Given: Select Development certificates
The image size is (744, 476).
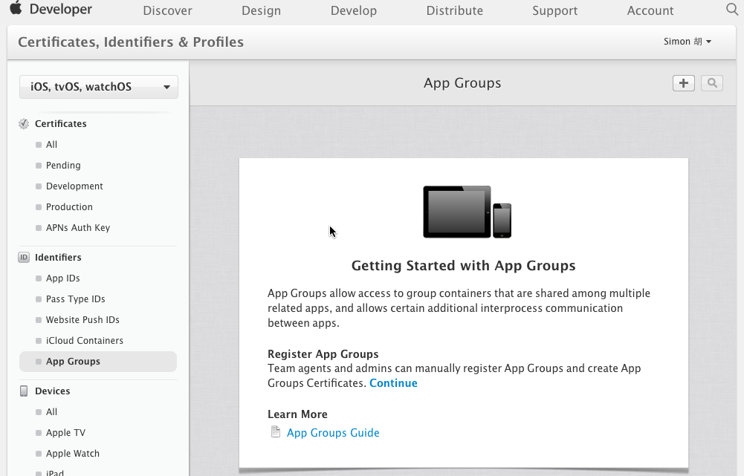Looking at the screenshot, I should (74, 186).
